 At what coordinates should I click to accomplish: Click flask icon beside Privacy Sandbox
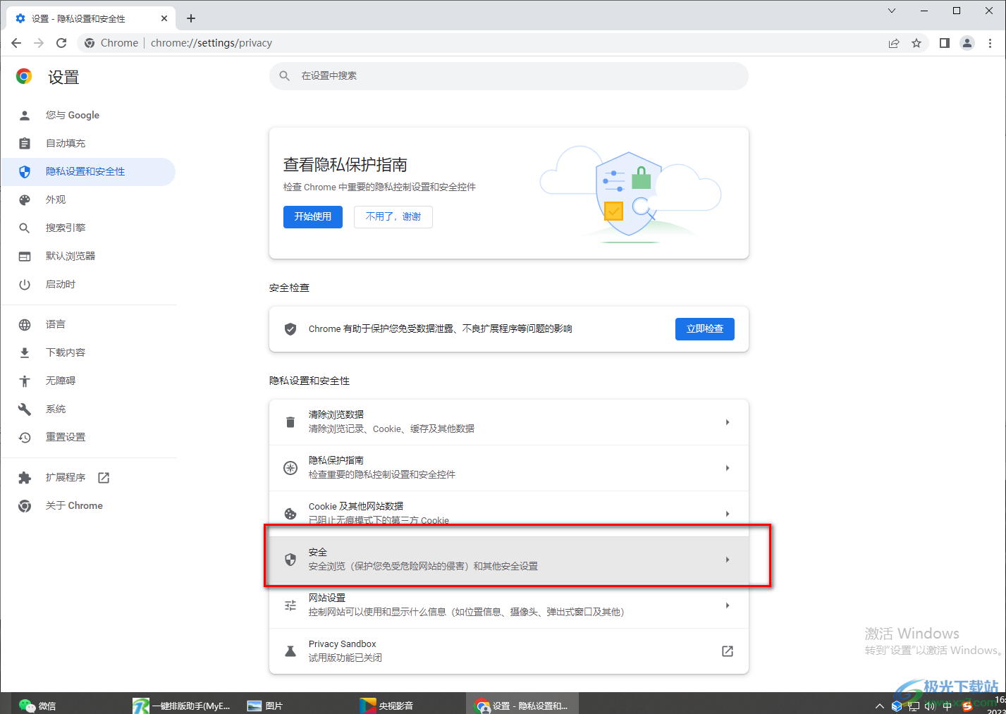[x=290, y=651]
